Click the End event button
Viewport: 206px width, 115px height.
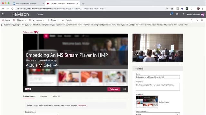click(x=114, y=89)
